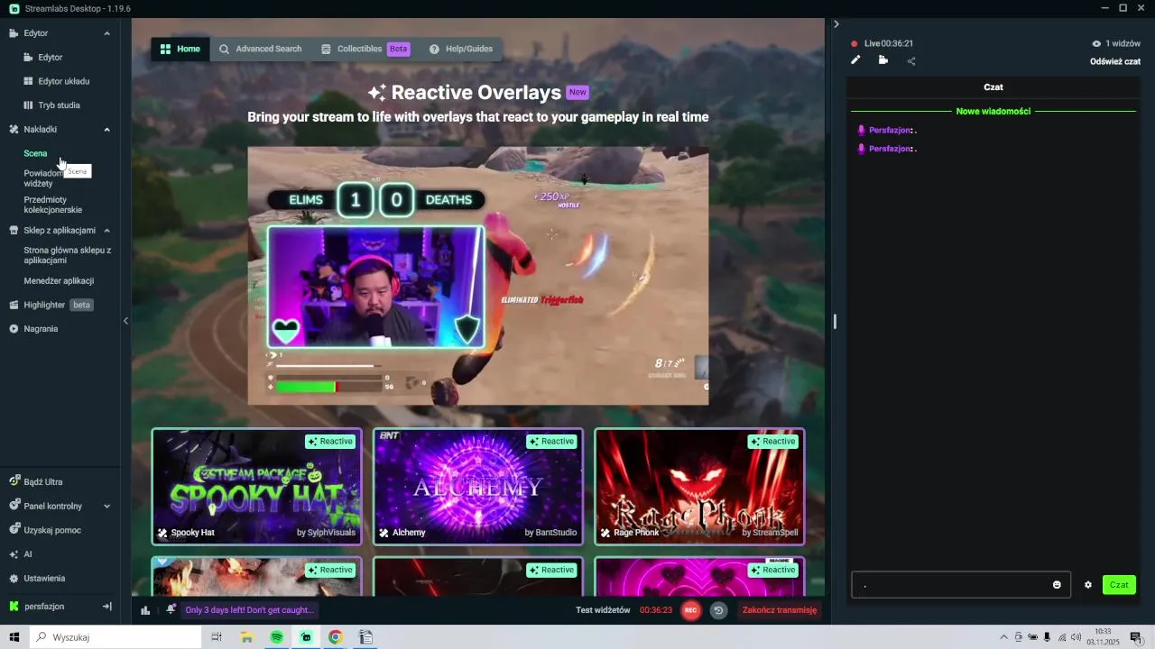Click by BantStudio creator name

click(550, 533)
